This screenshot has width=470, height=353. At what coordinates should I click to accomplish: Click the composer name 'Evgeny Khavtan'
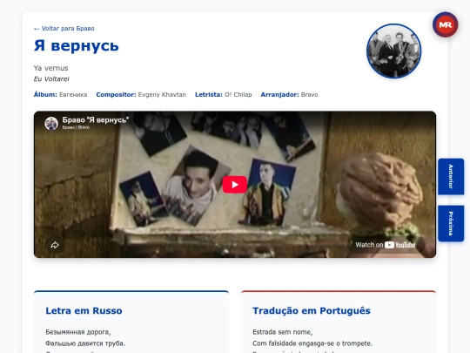tap(162, 95)
